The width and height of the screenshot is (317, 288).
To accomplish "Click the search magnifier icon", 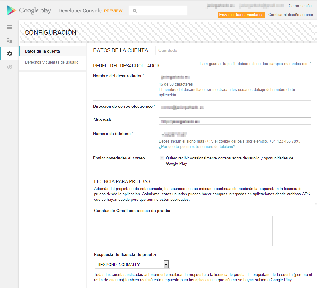I will pyautogui.click(x=135, y=11).
